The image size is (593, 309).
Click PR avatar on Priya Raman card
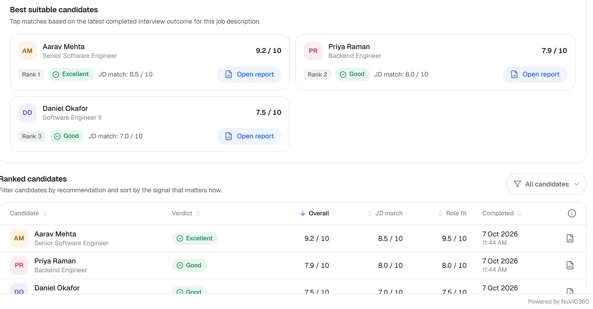tap(313, 51)
